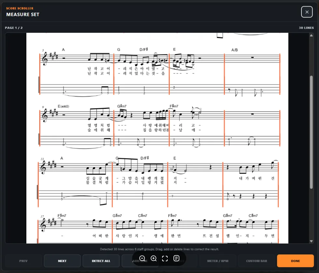Click the scrollbar down arrow

[x=311, y=241]
